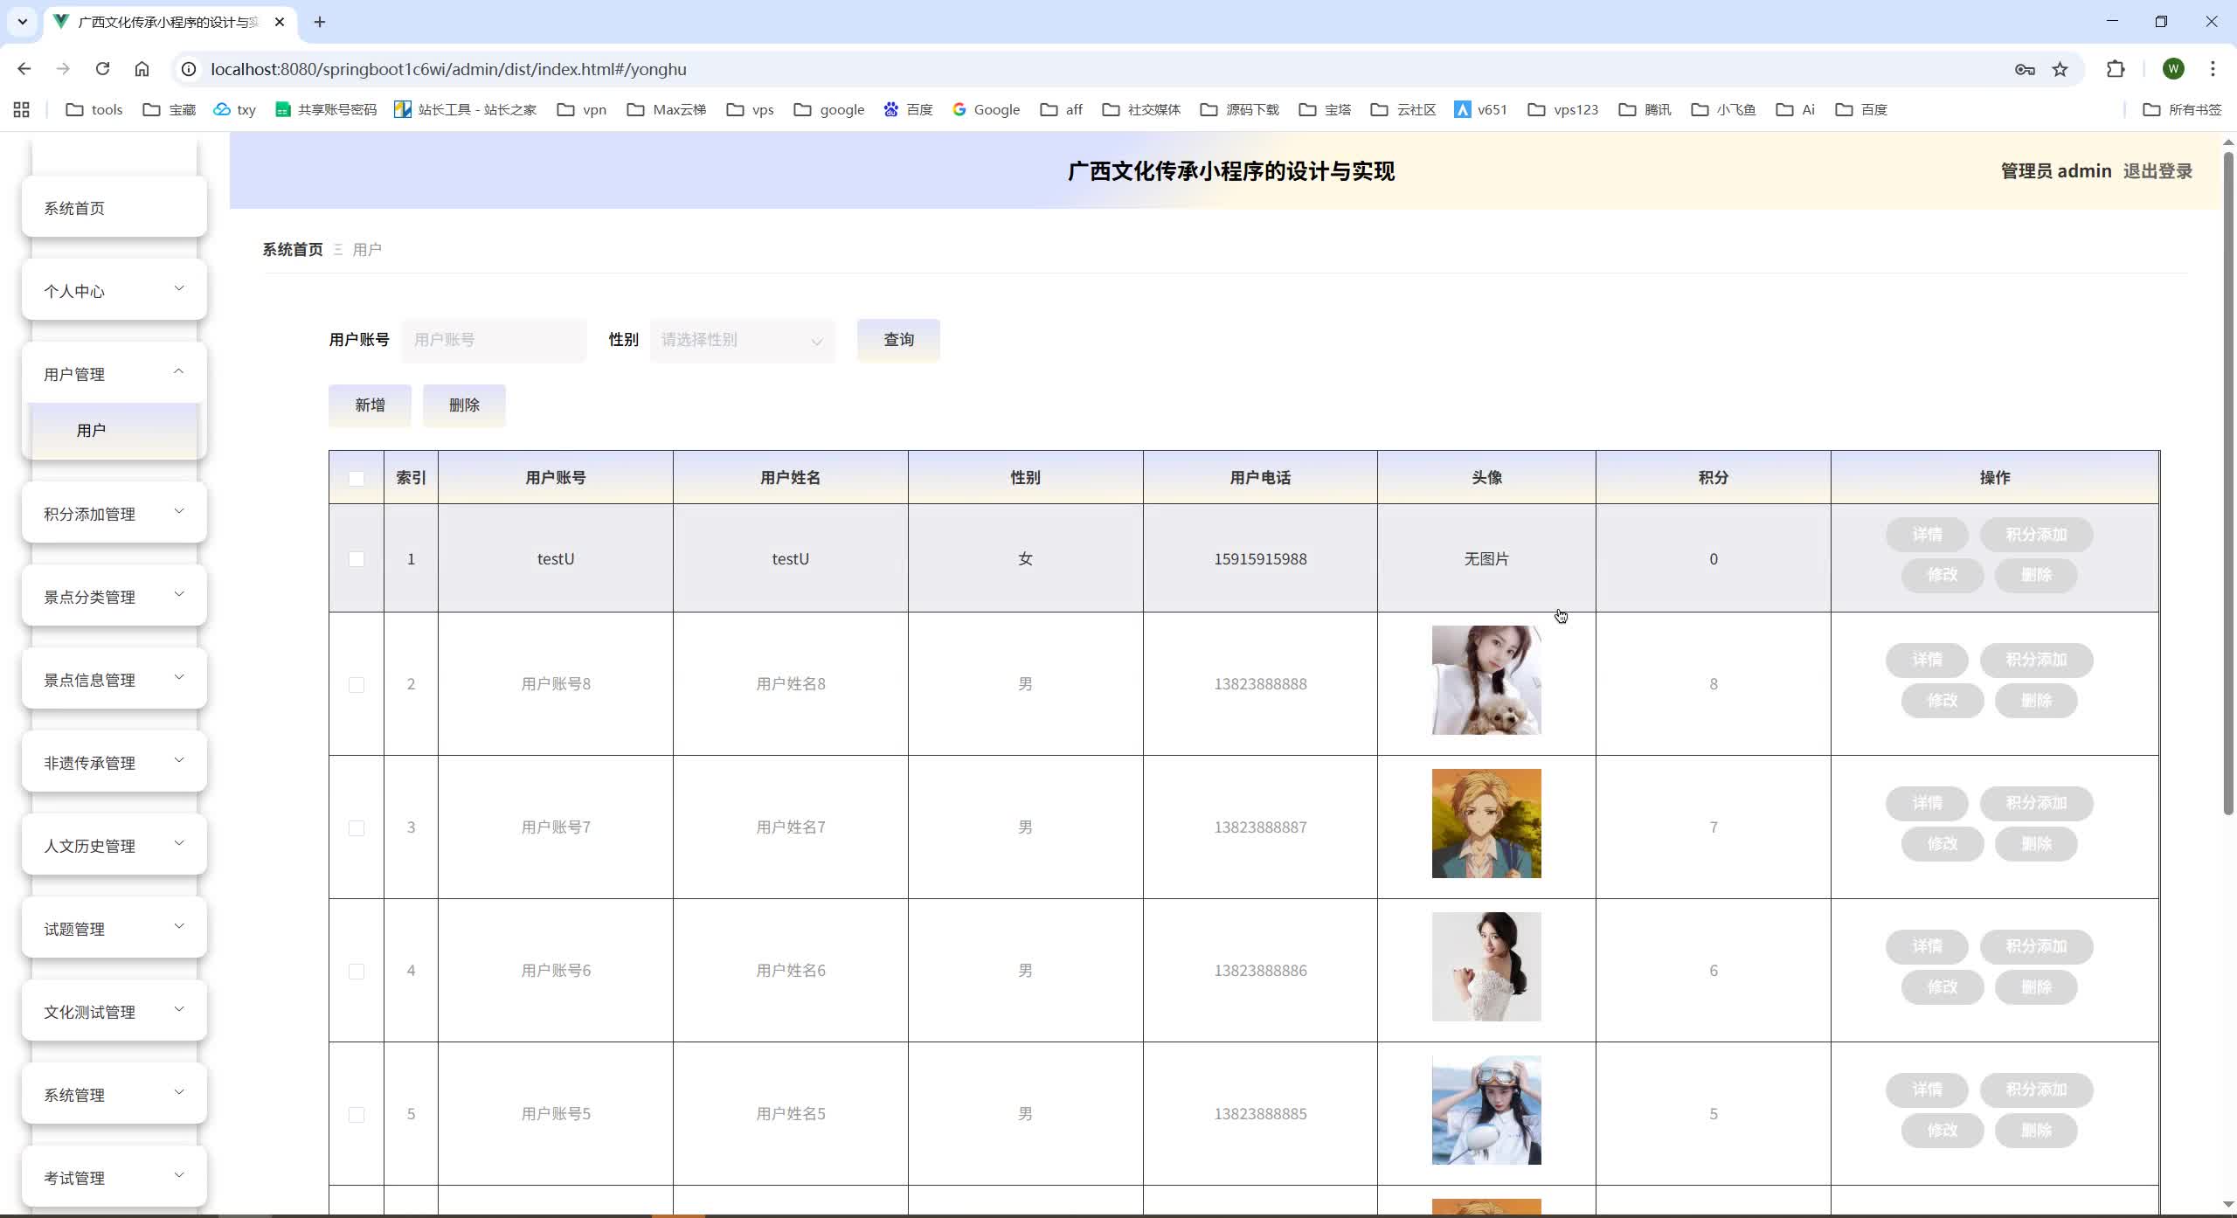Select the checkbox for row 用户账号7
Viewport: 2237px width, 1218px height.
point(357,827)
